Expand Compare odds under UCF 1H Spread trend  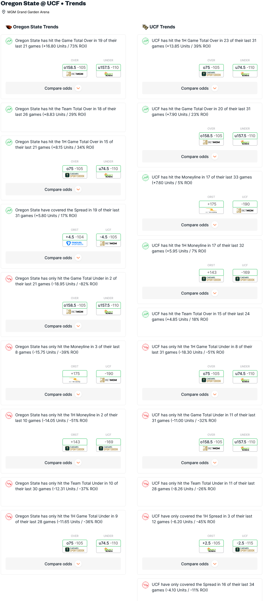[x=200, y=564]
